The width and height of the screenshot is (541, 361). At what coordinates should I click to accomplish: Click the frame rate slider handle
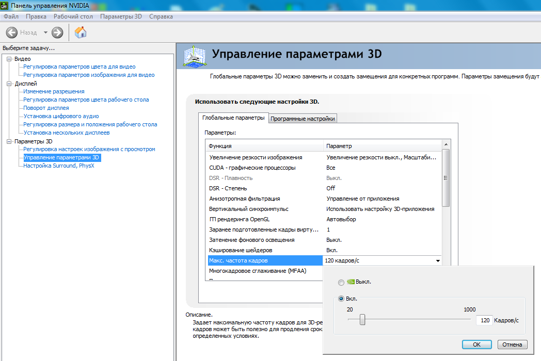click(362, 319)
